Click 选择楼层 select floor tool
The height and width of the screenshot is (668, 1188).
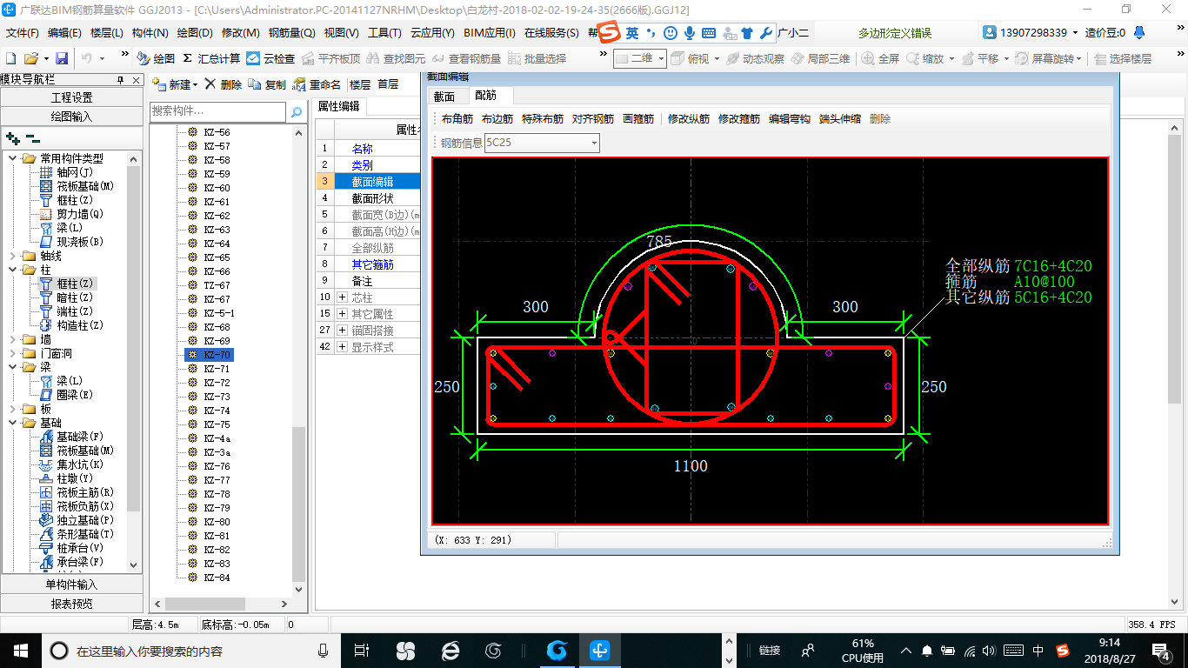pyautogui.click(x=1124, y=58)
